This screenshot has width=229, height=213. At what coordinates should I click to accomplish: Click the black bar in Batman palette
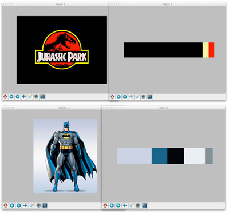(x=176, y=156)
